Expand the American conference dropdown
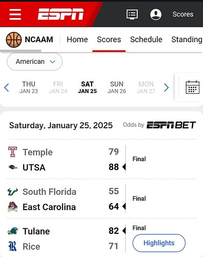Image resolution: width=203 pixels, height=257 pixels. tap(34, 61)
